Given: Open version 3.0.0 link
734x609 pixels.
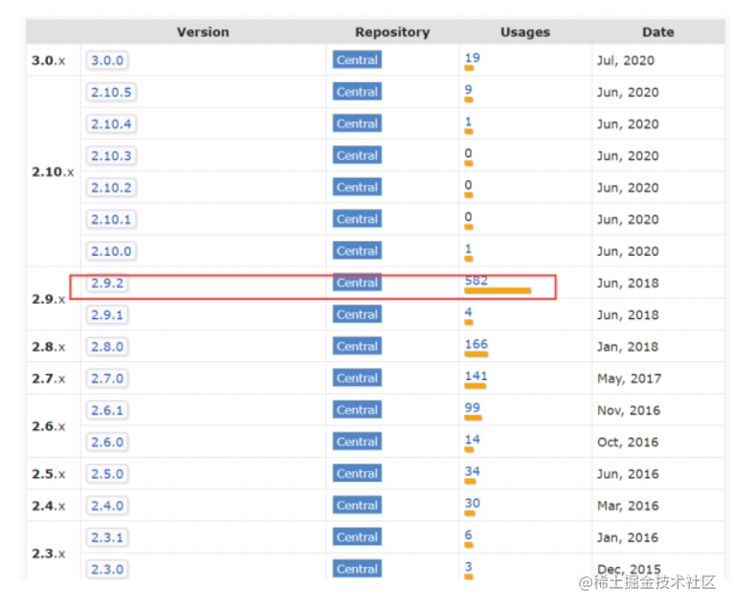Looking at the screenshot, I should pyautogui.click(x=107, y=60).
